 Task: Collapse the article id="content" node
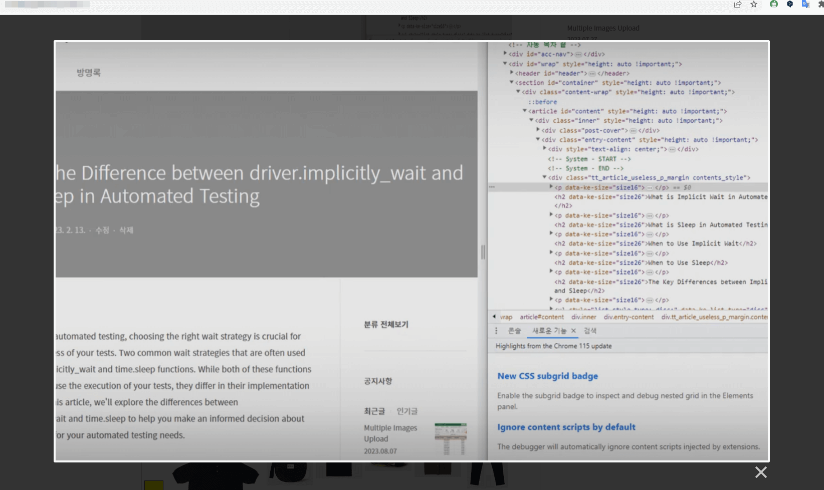[x=525, y=111]
